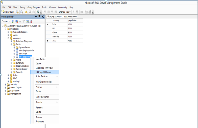This screenshot has width=198, height=128.
Task: Close the Object Explorer panel
Action: [43, 17]
